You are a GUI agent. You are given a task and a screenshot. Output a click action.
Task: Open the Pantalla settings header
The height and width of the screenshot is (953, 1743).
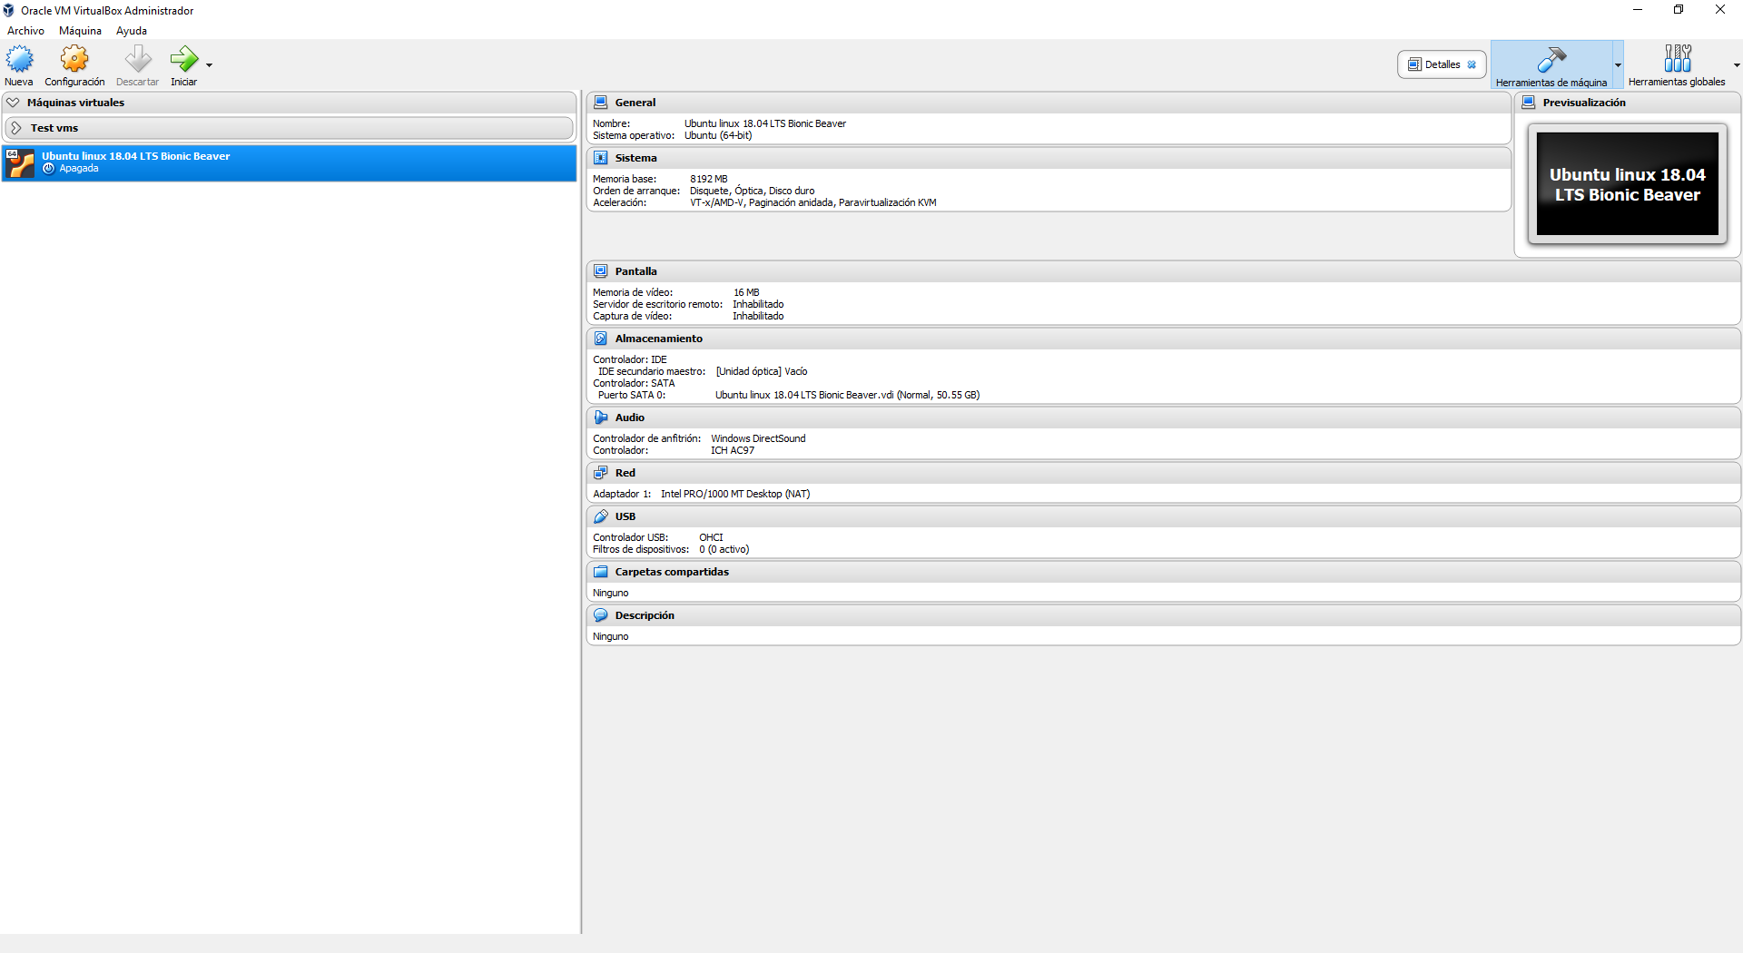point(635,271)
